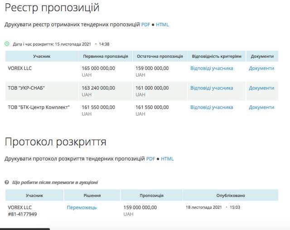Open PDF of the proposals register
The height and width of the screenshot is (230, 290).
(x=145, y=25)
